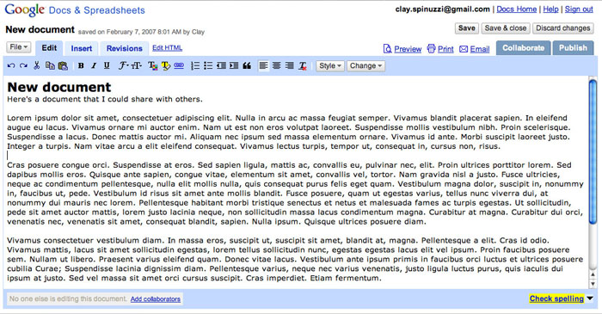
Task: Click the 'New document' heading in the editor
Action: click(59, 87)
